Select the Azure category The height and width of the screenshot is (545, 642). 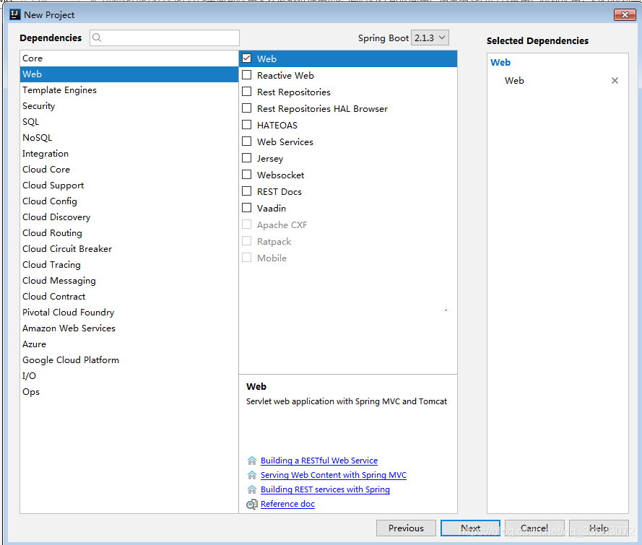[x=129, y=344]
